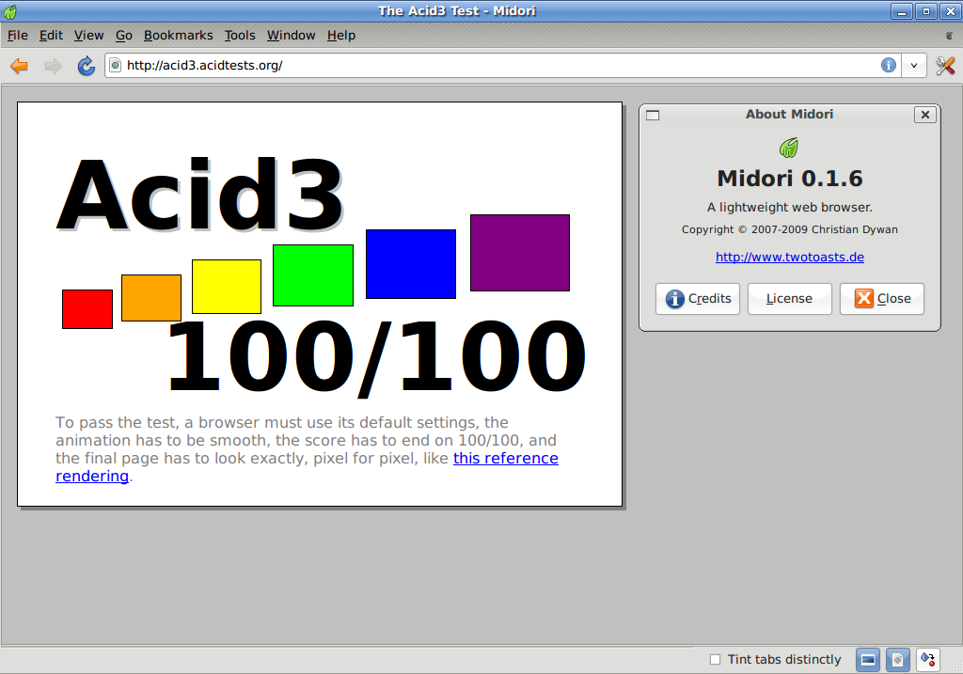Click the Midori logo in About dialog
The width and height of the screenshot is (963, 674).
[789, 148]
